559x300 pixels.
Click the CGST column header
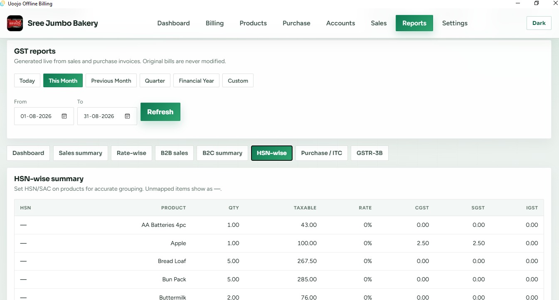click(x=422, y=208)
